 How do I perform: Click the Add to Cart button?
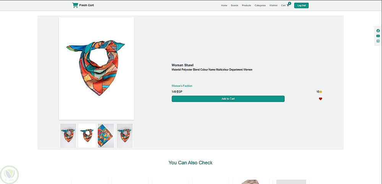pos(228,99)
